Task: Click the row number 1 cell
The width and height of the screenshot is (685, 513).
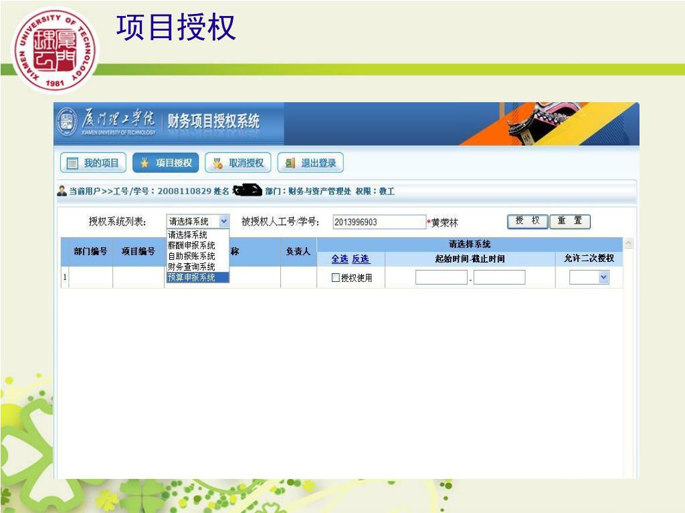Action: click(x=65, y=277)
